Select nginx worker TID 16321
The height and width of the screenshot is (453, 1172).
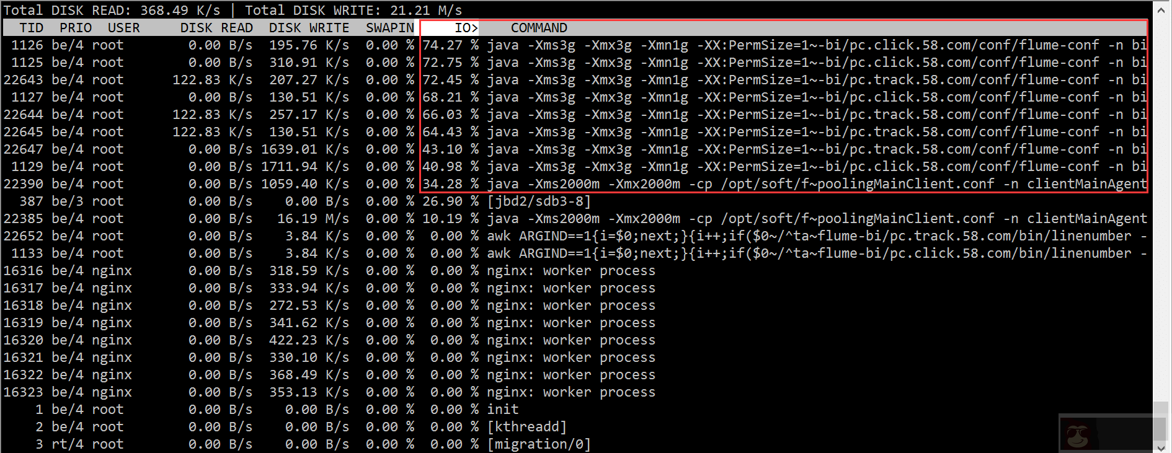click(329, 358)
